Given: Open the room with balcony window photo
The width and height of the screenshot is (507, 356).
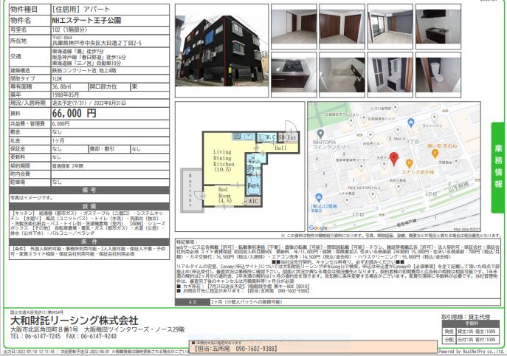Looking at the screenshot, I should [390, 27].
